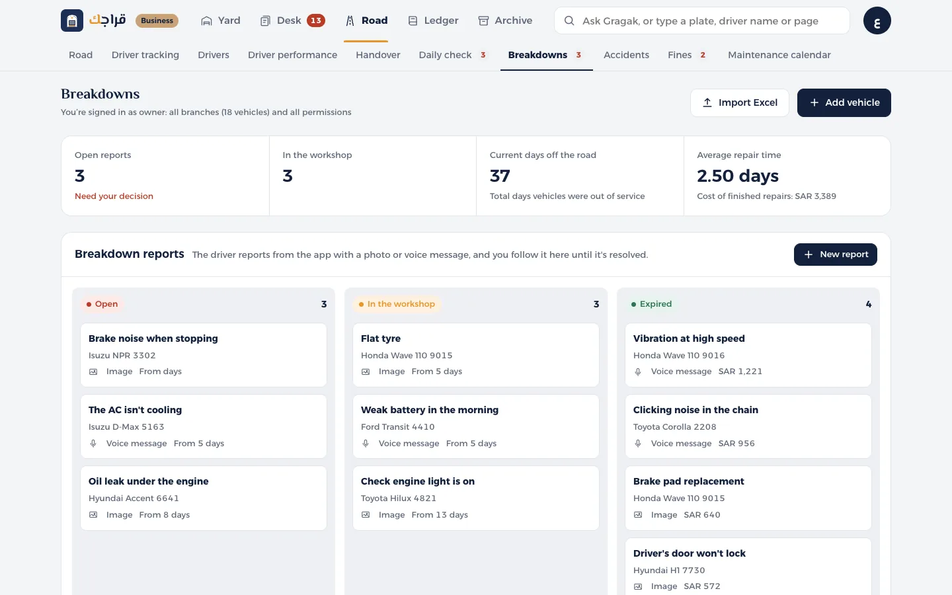Viewport: 952px width, 595px height.
Task: Click the Expired column status pill
Action: pyautogui.click(x=651, y=304)
